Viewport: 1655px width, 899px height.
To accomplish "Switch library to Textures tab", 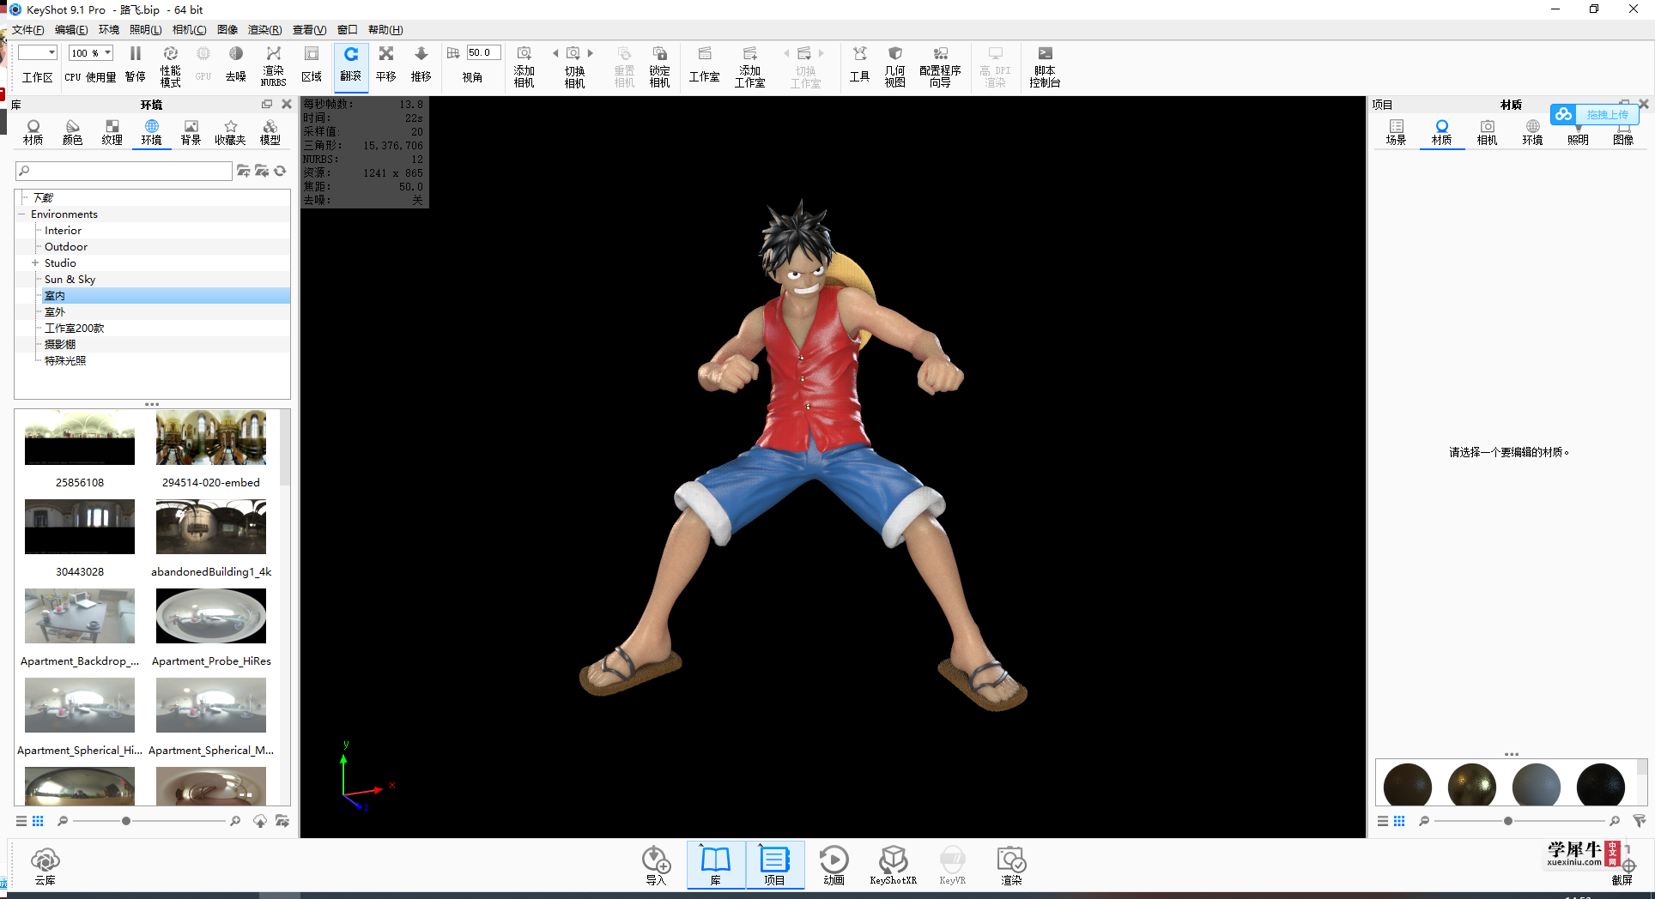I will tap(112, 133).
